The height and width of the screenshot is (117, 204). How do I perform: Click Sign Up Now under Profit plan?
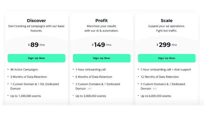(101, 58)
